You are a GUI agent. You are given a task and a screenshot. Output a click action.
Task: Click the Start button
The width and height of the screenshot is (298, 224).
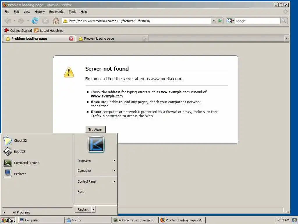[8, 220]
